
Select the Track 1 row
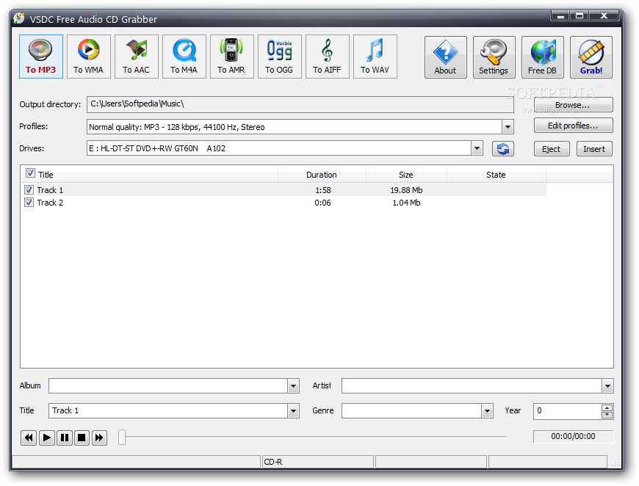pos(284,190)
